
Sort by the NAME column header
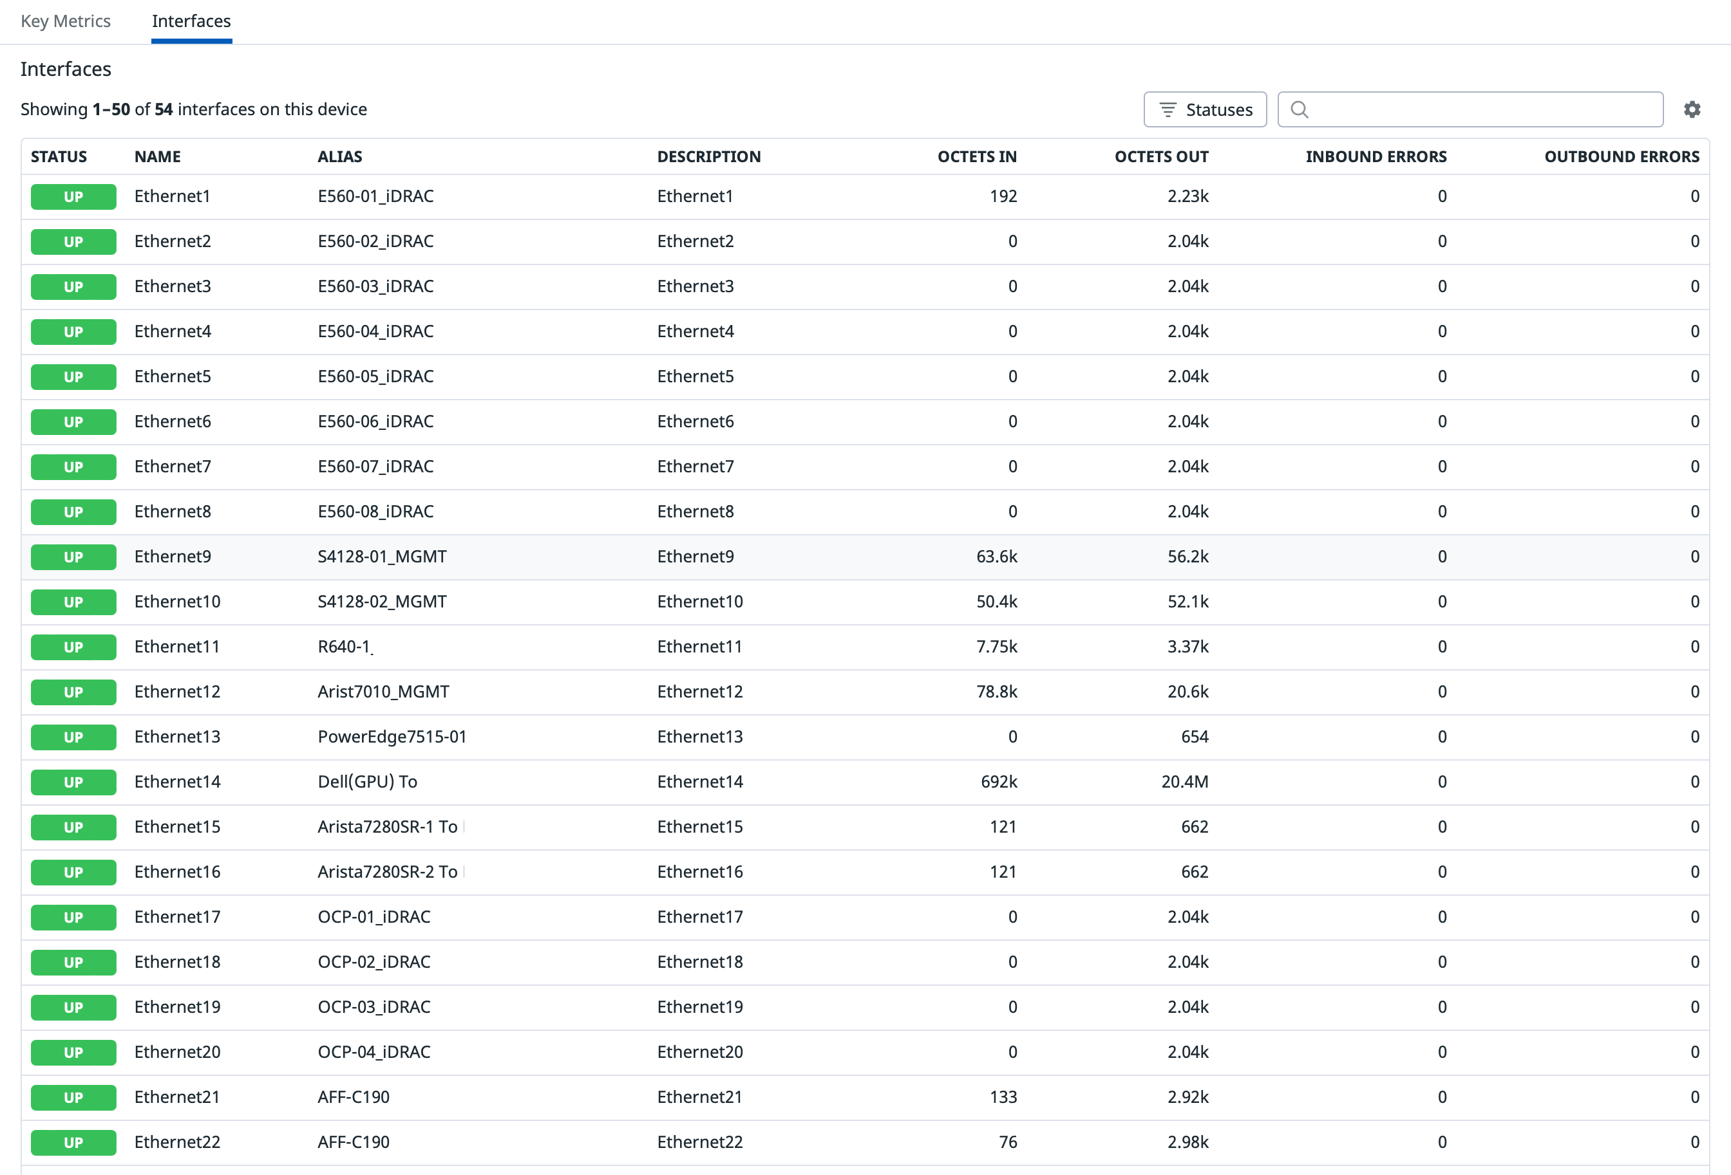158,156
